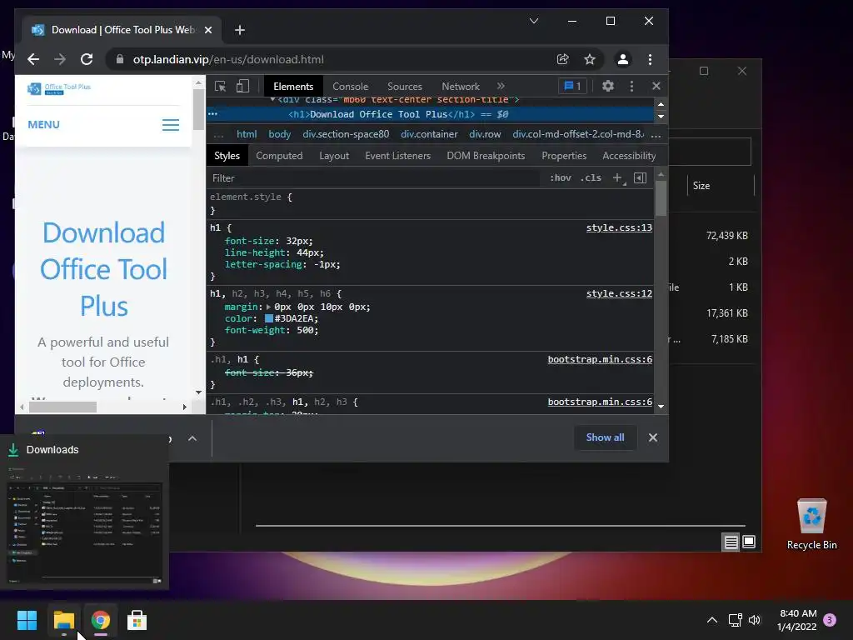Viewport: 853px width, 640px height.
Task: Add a new style rule plus icon
Action: click(x=617, y=178)
